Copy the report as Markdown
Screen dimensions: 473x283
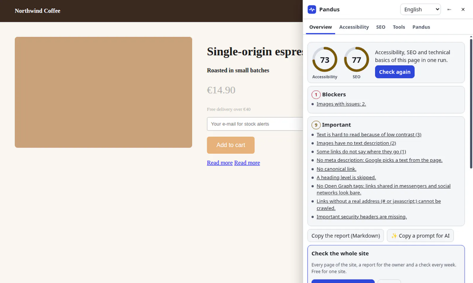click(346, 236)
